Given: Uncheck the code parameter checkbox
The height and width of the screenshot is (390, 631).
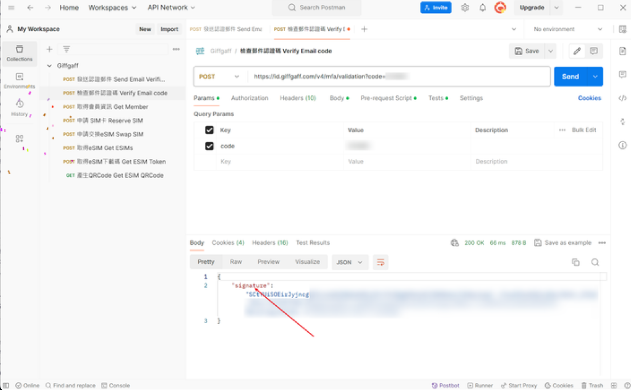Looking at the screenshot, I should [x=209, y=146].
